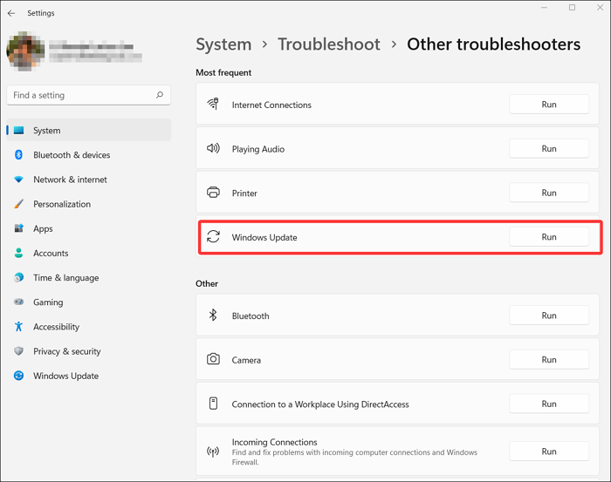Screen dimensions: 611x482
Task: Go to Windows Update in sidebar
Action: click(65, 376)
